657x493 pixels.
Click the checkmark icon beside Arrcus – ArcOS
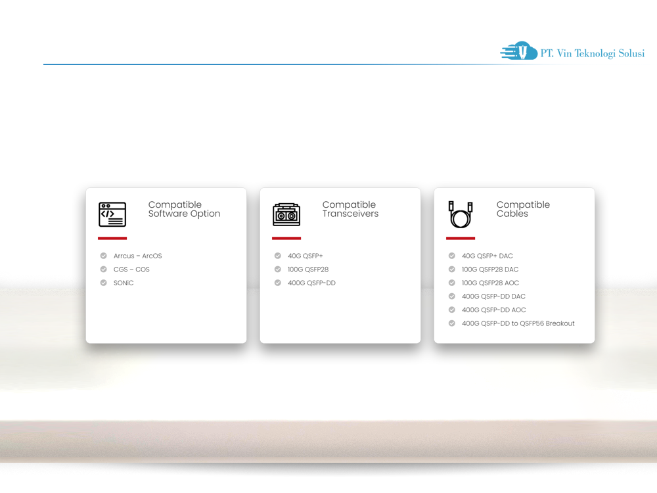103,256
